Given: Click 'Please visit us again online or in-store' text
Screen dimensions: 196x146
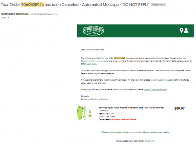Looking at the screenshot, I should coord(135,132).
